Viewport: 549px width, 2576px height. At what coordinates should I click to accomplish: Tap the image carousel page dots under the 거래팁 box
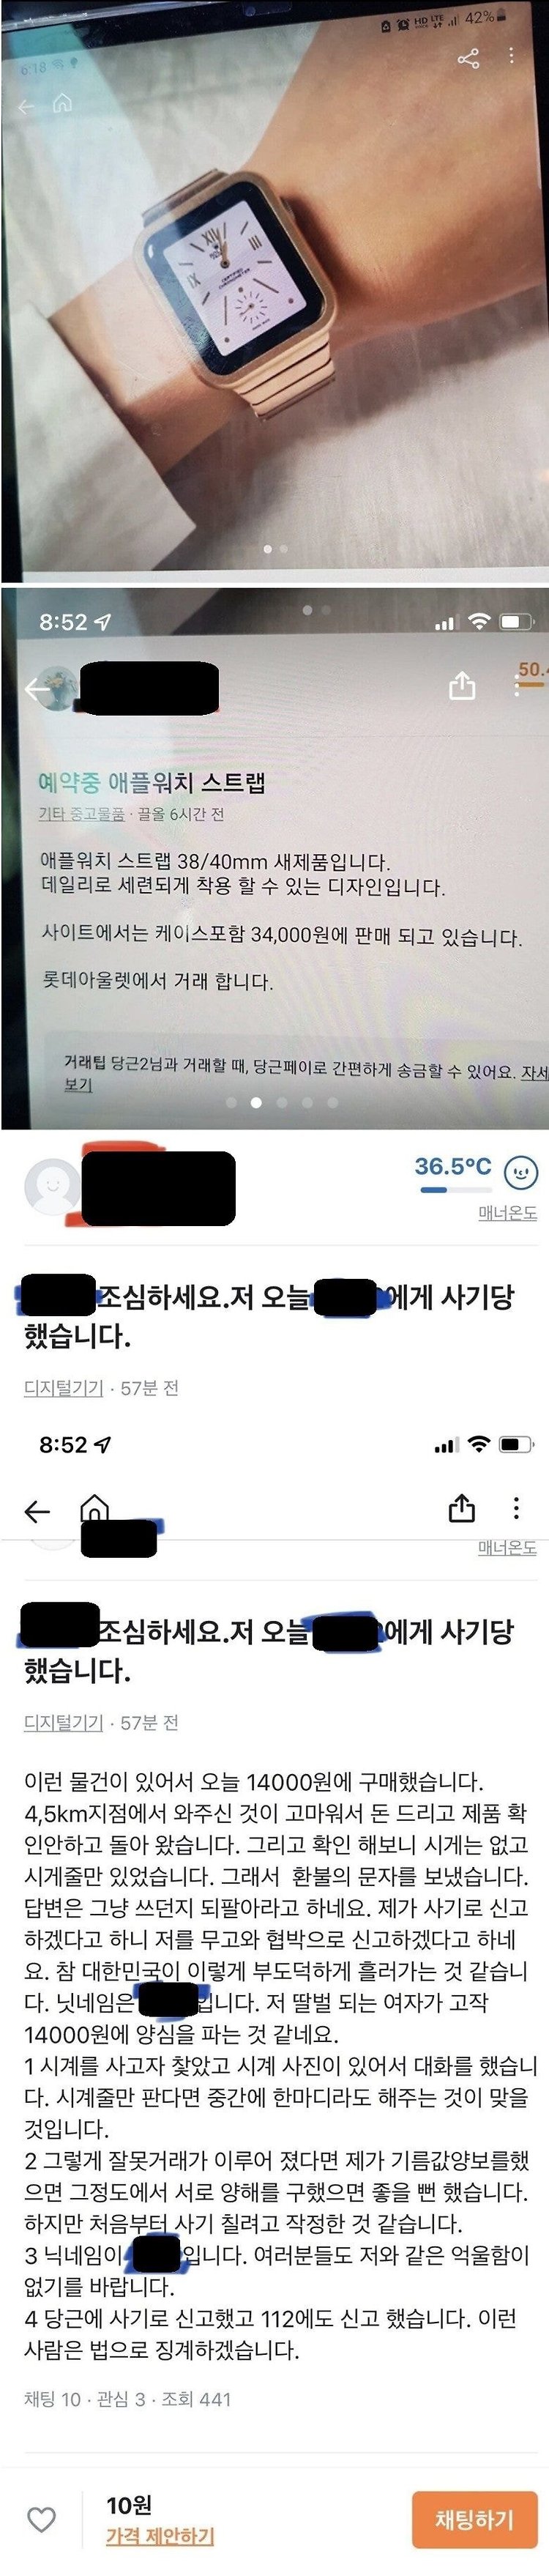coord(281,1102)
